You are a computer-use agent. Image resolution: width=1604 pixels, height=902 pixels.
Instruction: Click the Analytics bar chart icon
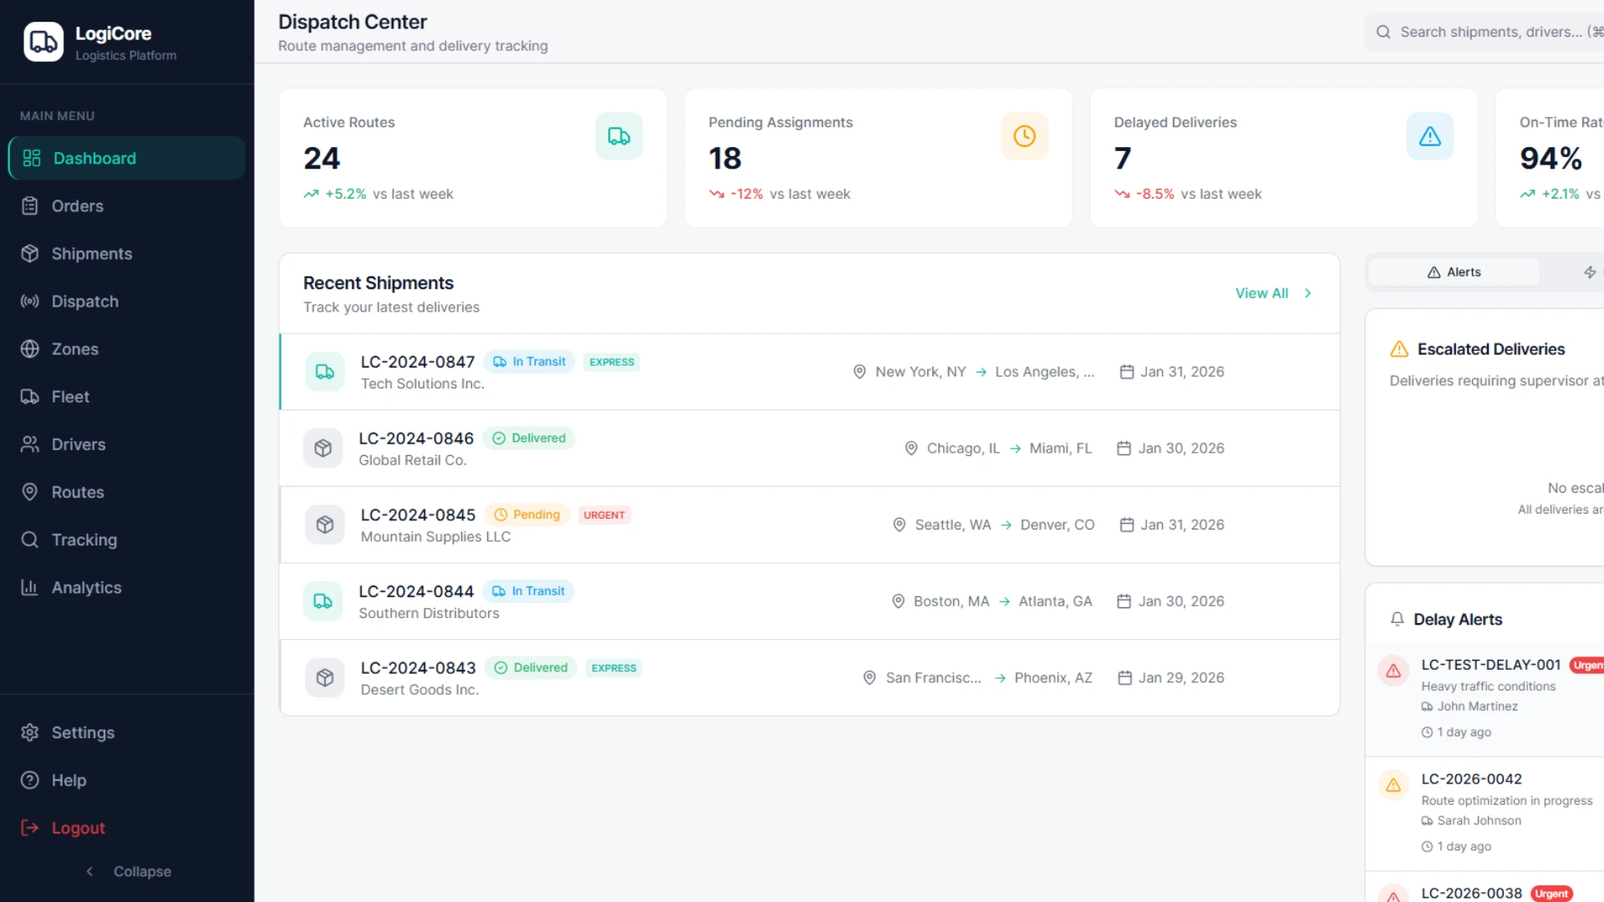[30, 587]
